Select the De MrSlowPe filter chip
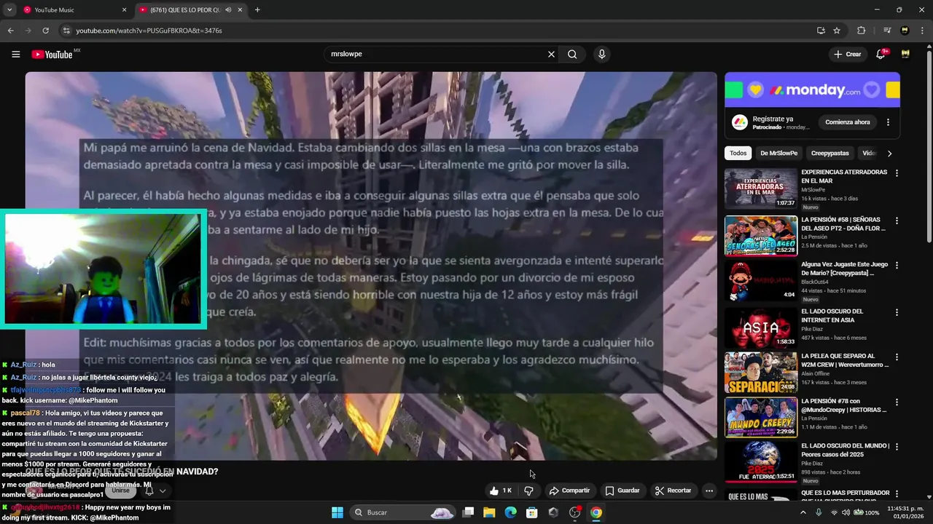 coord(779,153)
